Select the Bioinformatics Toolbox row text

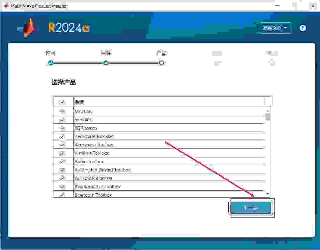(x=98, y=187)
